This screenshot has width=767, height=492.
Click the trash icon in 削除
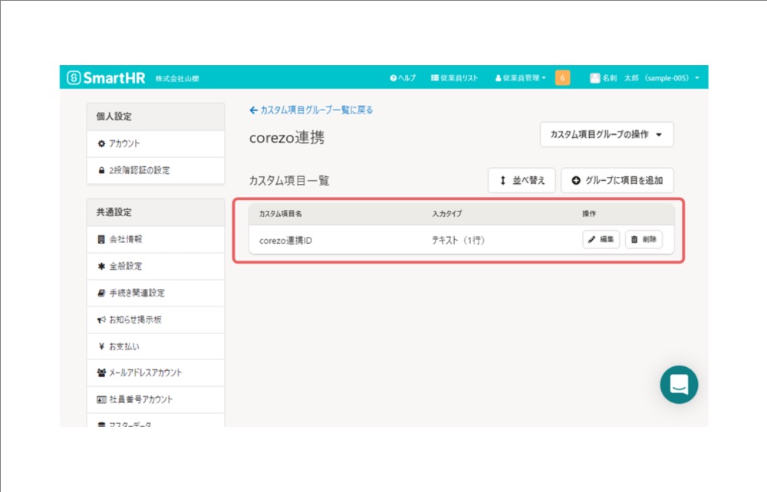[634, 239]
